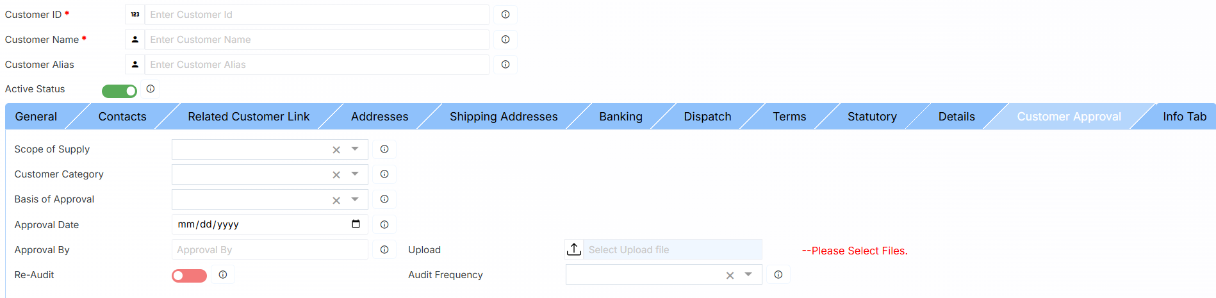Image resolution: width=1216 pixels, height=298 pixels.
Task: Toggle the Active Status switch off
Action: (x=120, y=91)
